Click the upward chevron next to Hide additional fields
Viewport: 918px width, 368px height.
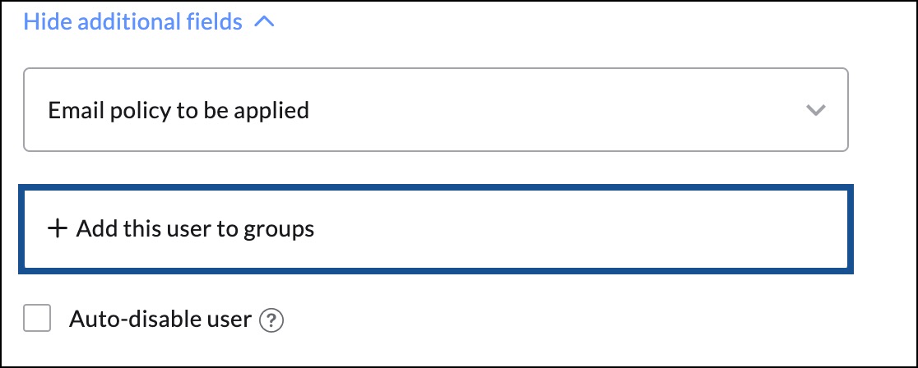tap(265, 22)
